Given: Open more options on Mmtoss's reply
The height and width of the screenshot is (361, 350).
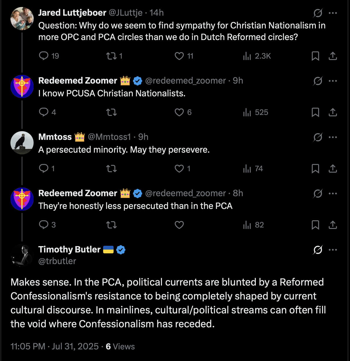Looking at the screenshot, I should [333, 137].
